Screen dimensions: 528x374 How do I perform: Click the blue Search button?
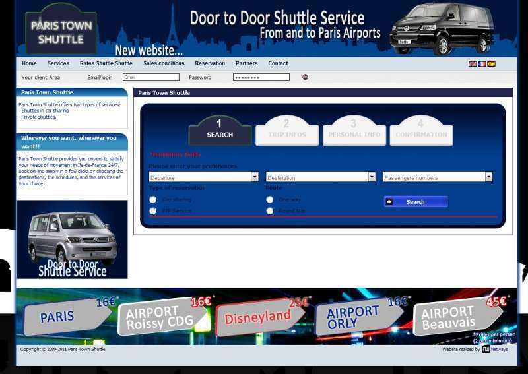[416, 202]
